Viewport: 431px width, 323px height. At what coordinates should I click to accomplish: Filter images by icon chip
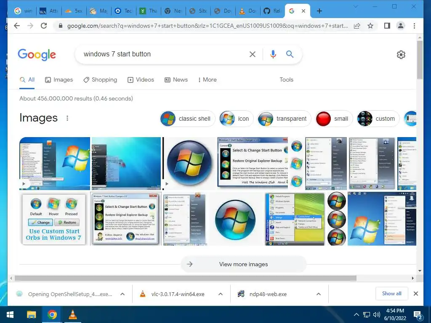tap(236, 119)
